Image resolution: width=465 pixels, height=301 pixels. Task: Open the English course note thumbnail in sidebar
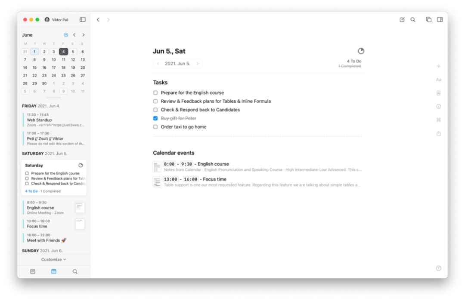80,207
